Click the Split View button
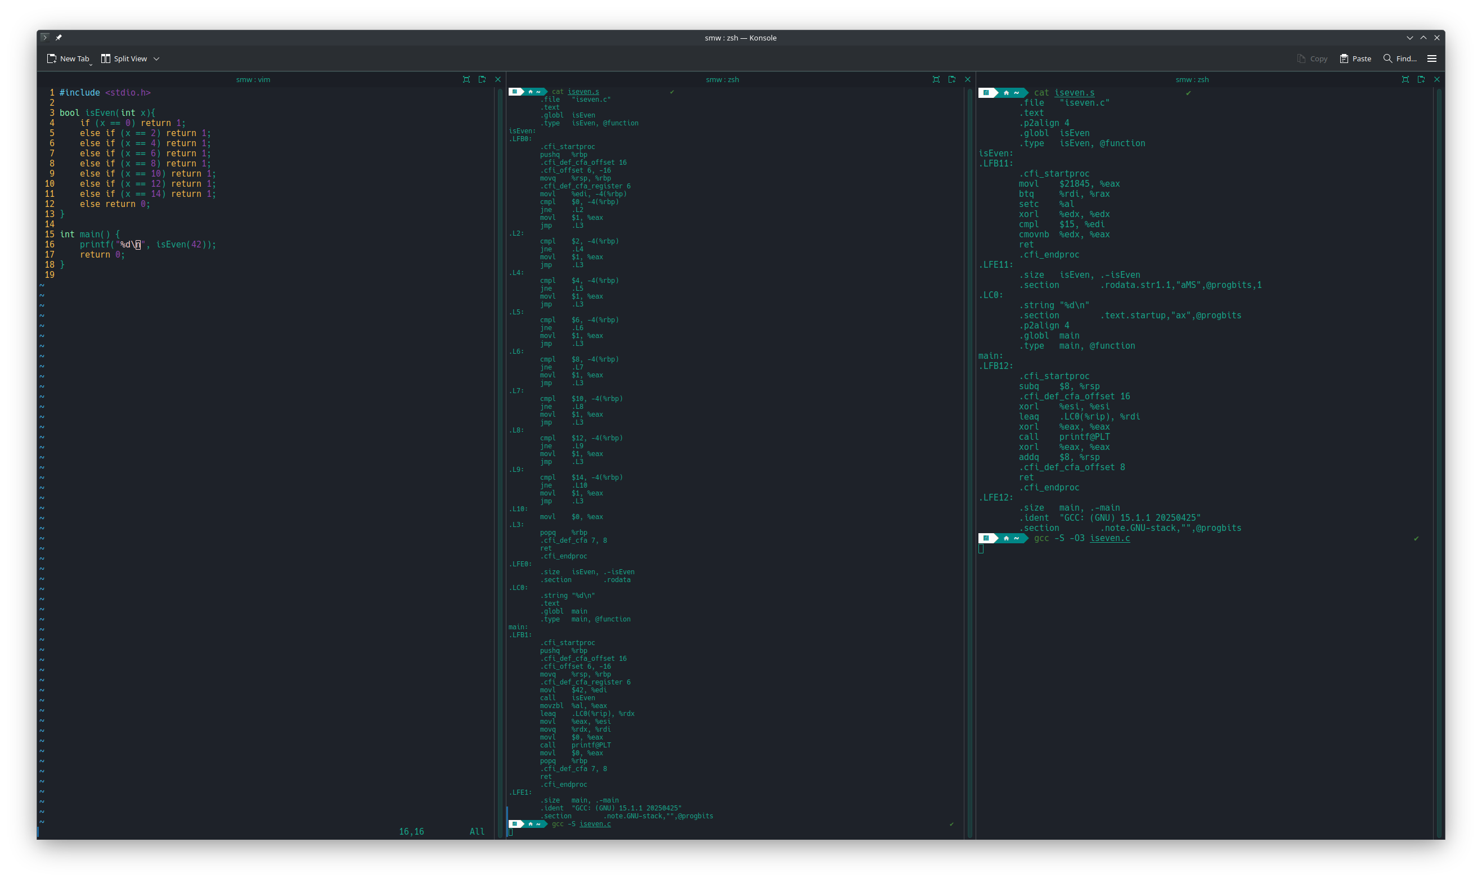 coord(124,58)
